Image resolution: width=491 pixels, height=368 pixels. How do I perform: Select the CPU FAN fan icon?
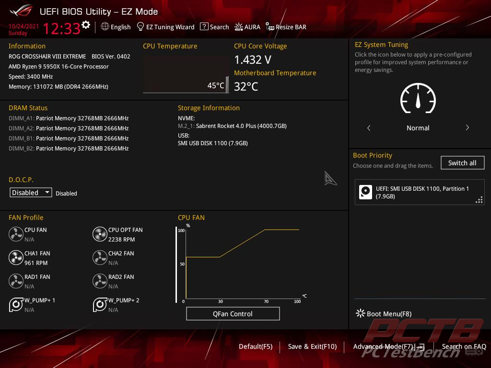16,234
